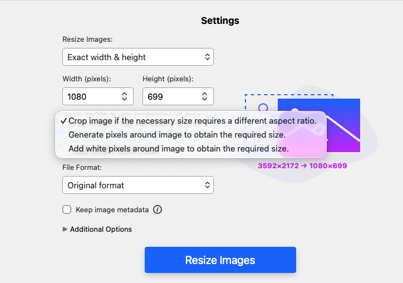This screenshot has width=403, height=283.
Task: Click the checkmark next to Crop image option
Action: point(63,120)
